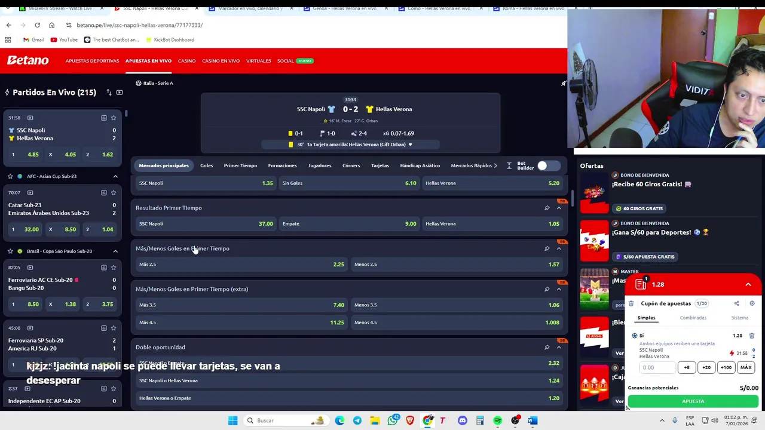Collapse the Brasil Copa Sao Paulo Sub-20 group
765x430 pixels.
point(115,251)
